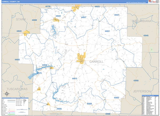Click the JEFFERSON county label

click(142, 91)
